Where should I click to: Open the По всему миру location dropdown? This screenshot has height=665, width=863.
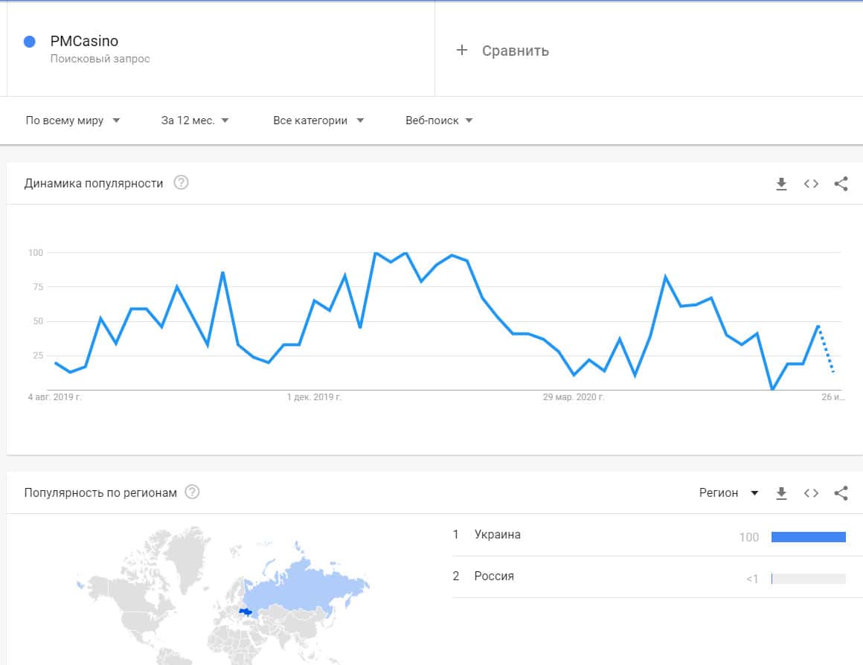[73, 121]
